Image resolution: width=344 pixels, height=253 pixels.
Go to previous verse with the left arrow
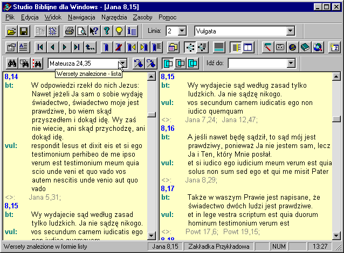[x=52, y=47]
